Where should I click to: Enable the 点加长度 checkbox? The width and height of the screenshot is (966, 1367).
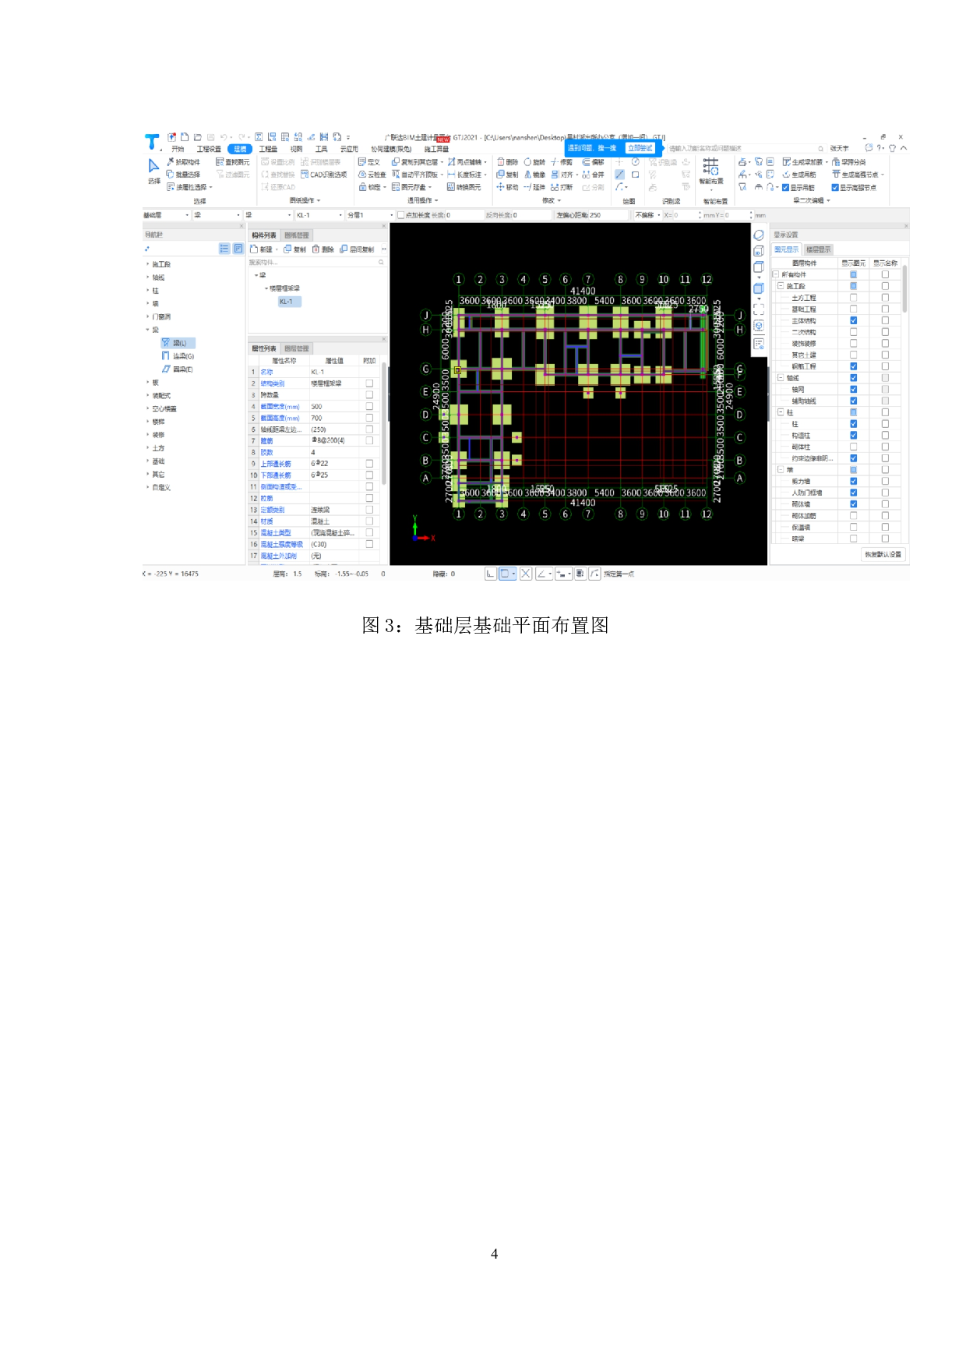coord(401,215)
